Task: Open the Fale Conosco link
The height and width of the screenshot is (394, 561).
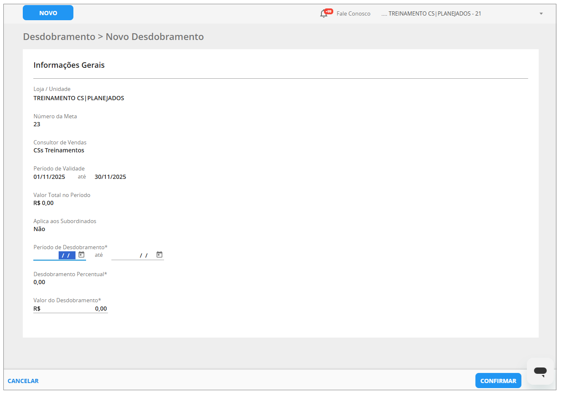Action: [x=353, y=13]
